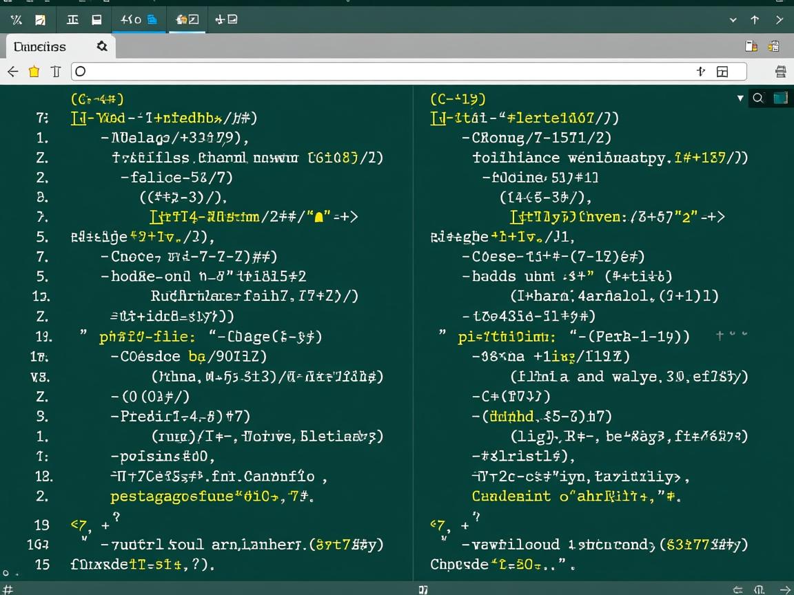Click the layout grid icon inside address bar

722,72
